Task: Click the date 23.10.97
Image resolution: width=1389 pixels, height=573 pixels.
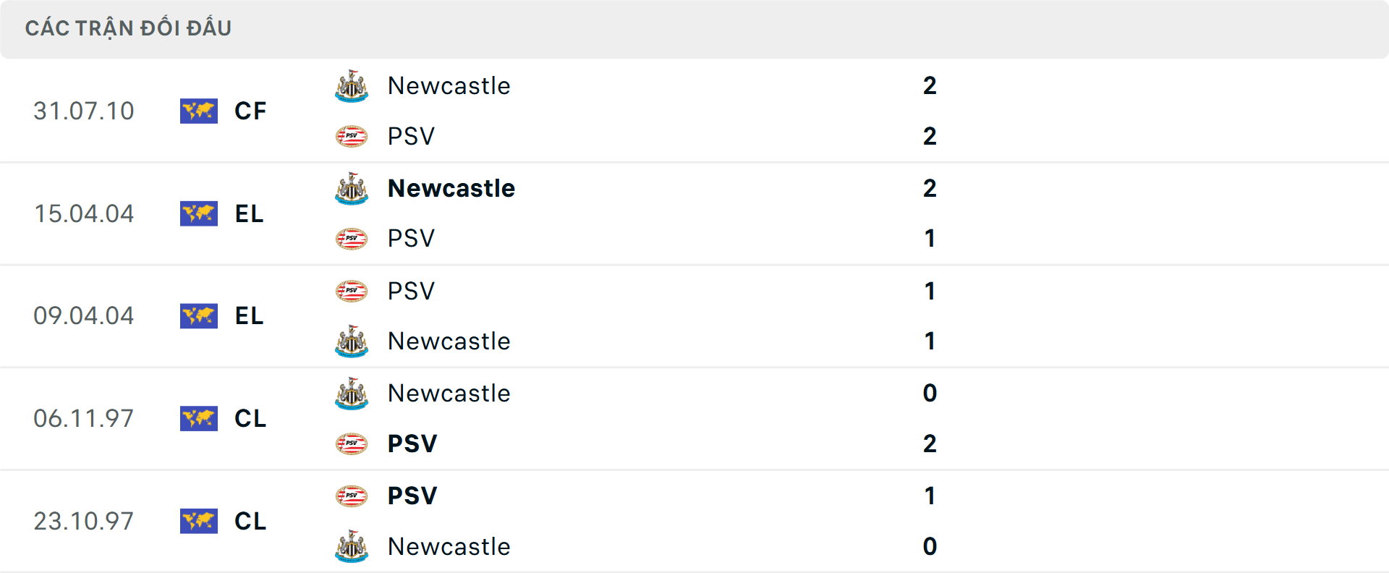Action: pyautogui.click(x=84, y=522)
